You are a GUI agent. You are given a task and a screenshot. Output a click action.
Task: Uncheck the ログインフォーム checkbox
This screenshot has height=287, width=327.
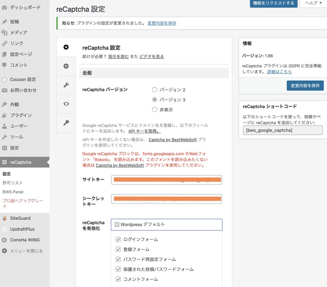tap(118, 239)
